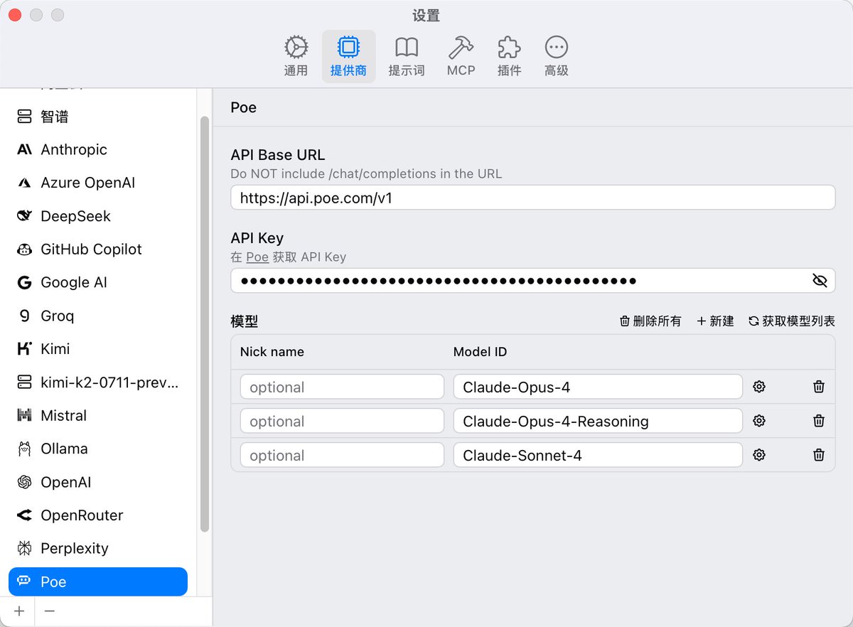Switch to the 提供商 providers tab

click(x=348, y=56)
